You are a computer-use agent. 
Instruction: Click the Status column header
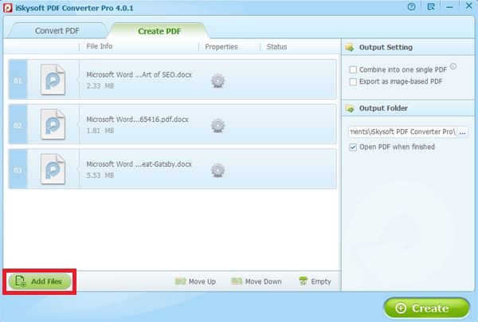point(276,47)
